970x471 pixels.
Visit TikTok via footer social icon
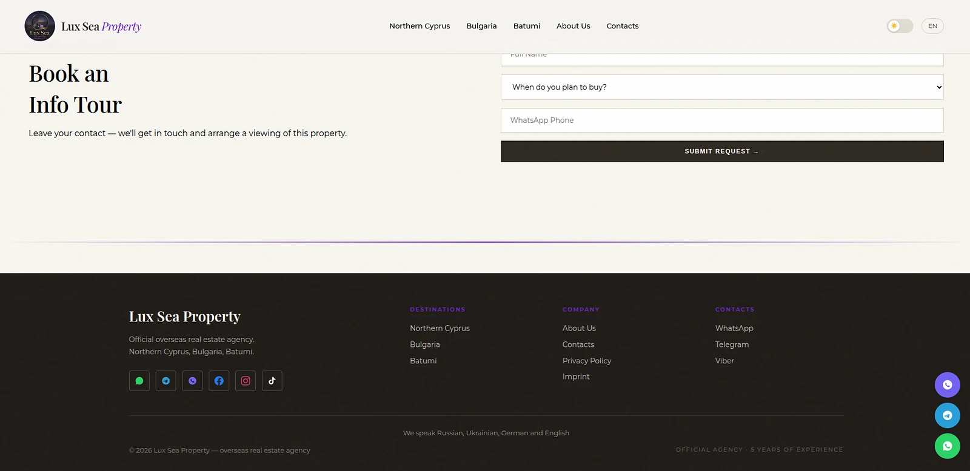click(x=272, y=381)
